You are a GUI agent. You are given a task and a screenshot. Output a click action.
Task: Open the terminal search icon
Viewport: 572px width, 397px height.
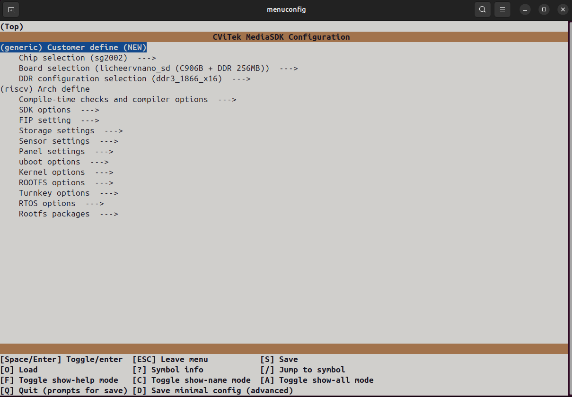[x=482, y=9]
